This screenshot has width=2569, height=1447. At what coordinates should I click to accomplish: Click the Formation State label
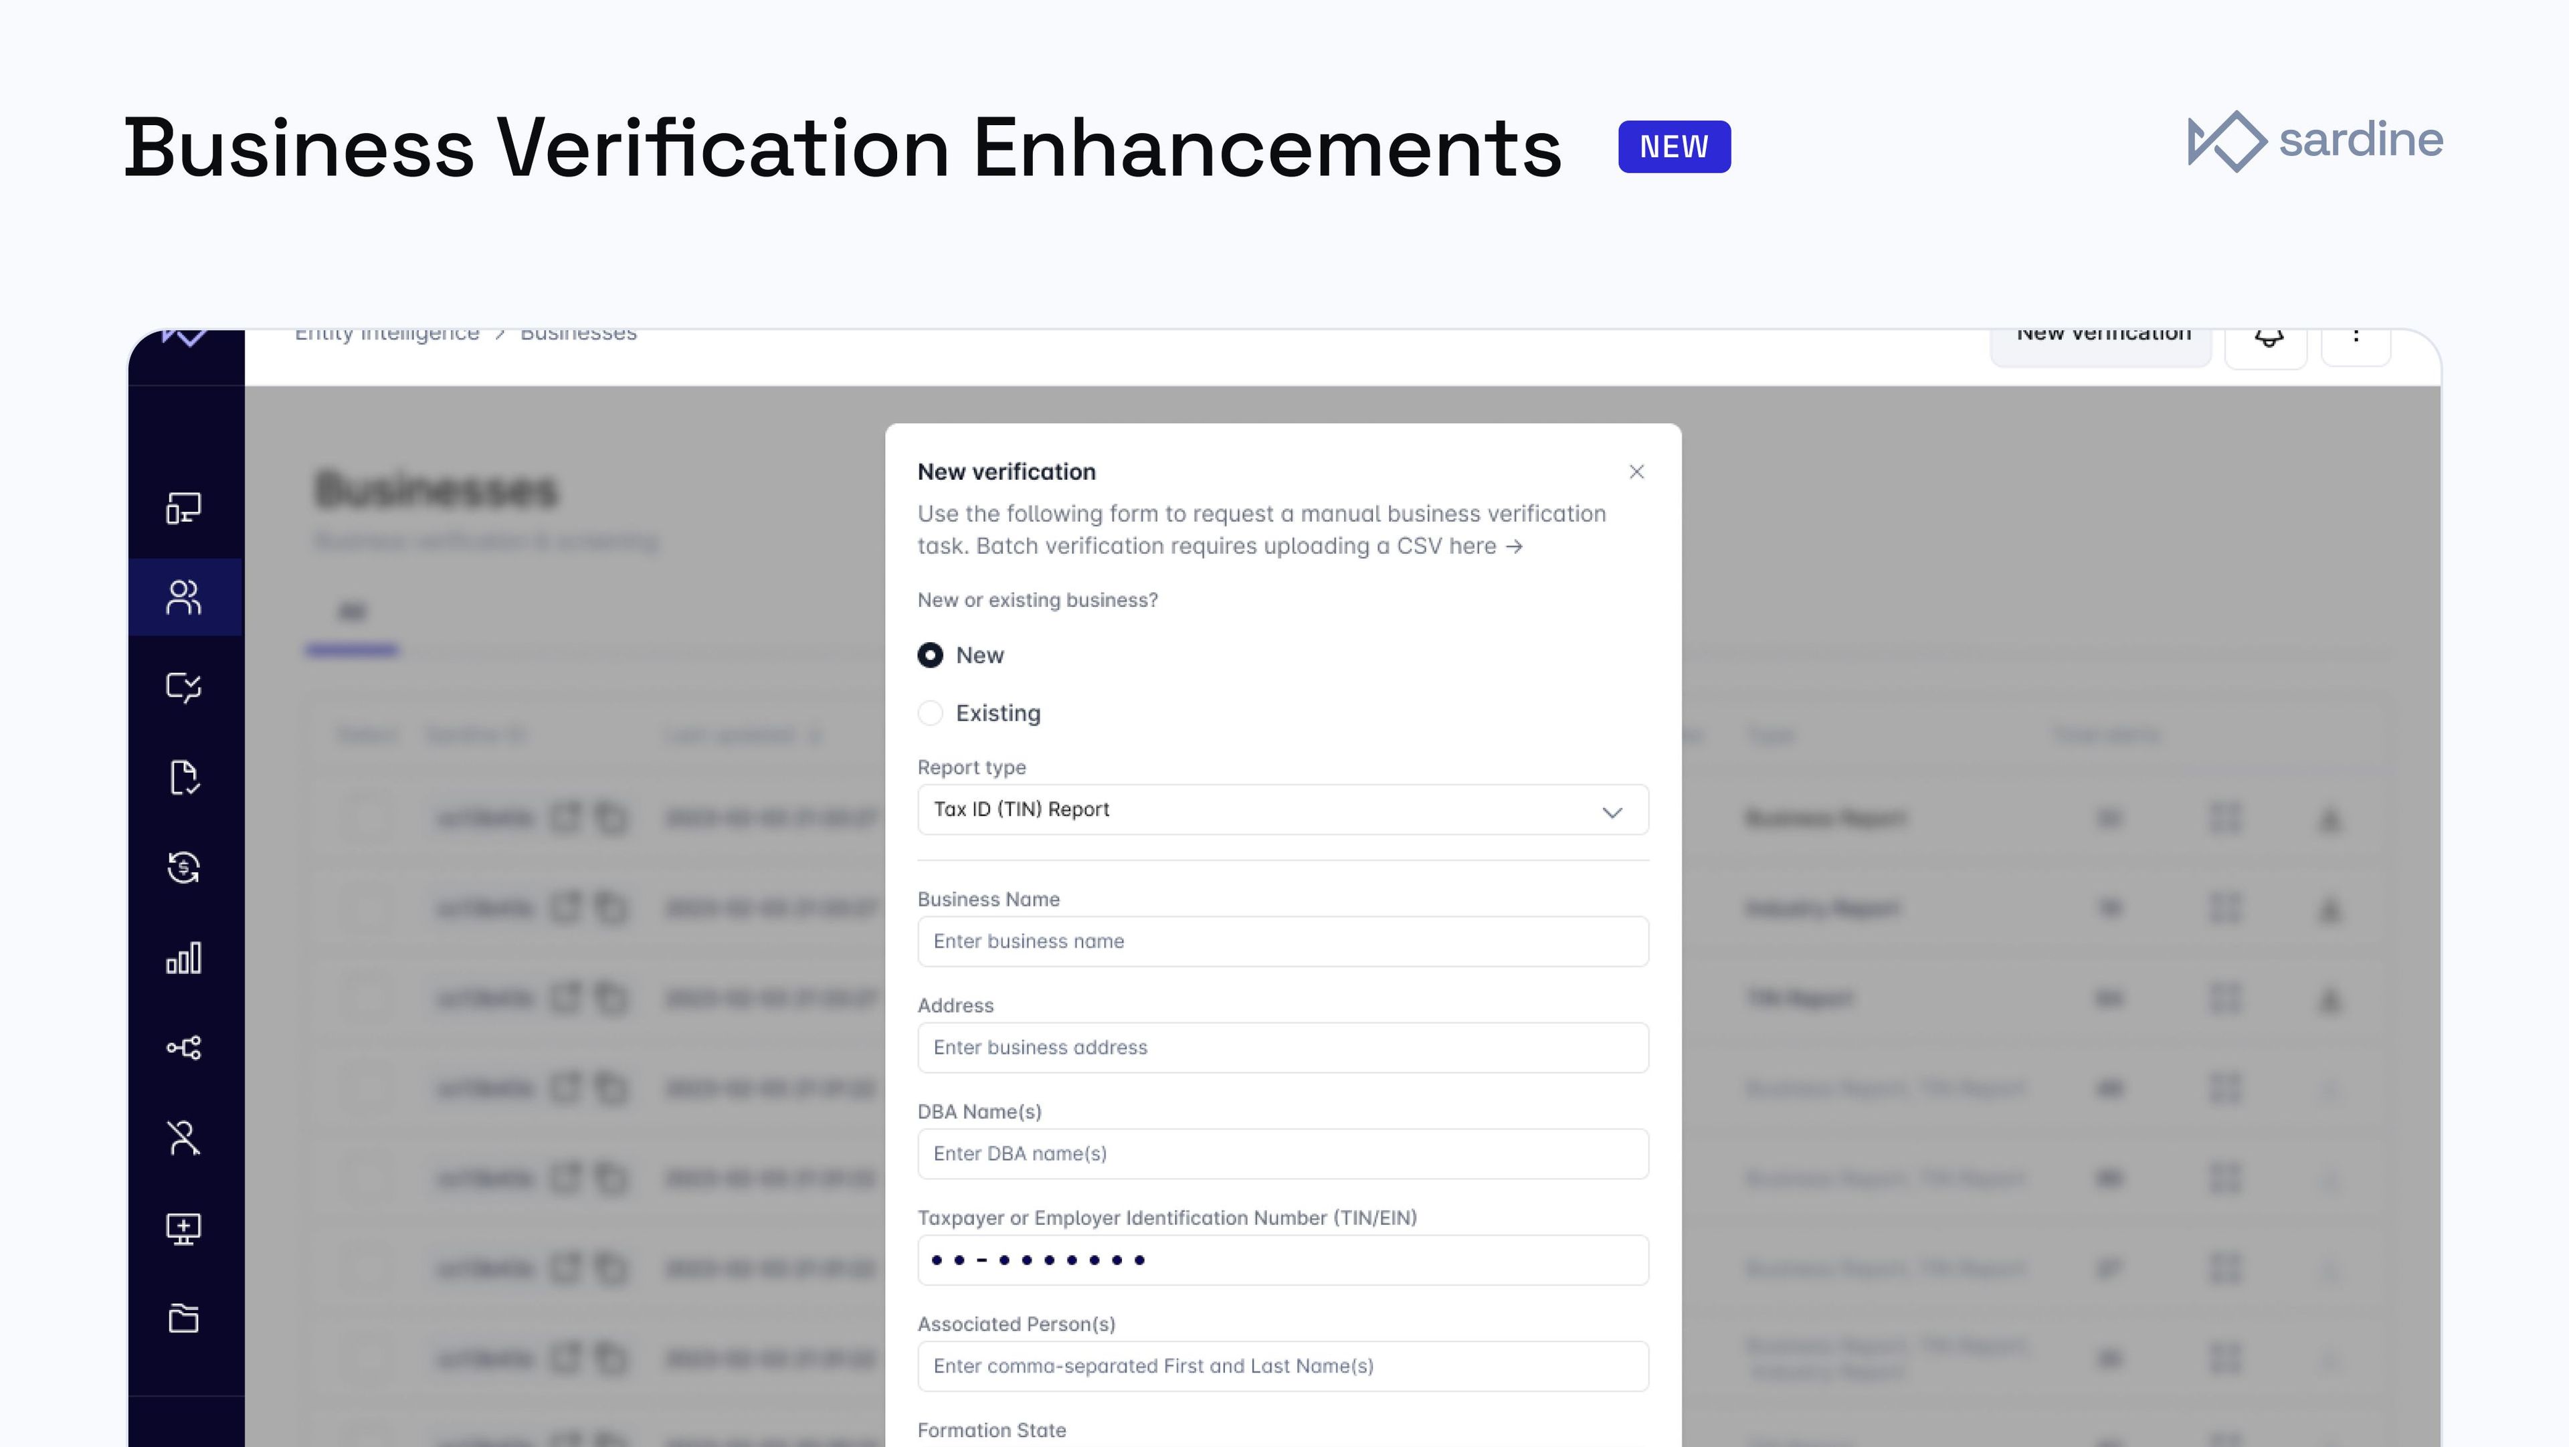pos(991,1430)
